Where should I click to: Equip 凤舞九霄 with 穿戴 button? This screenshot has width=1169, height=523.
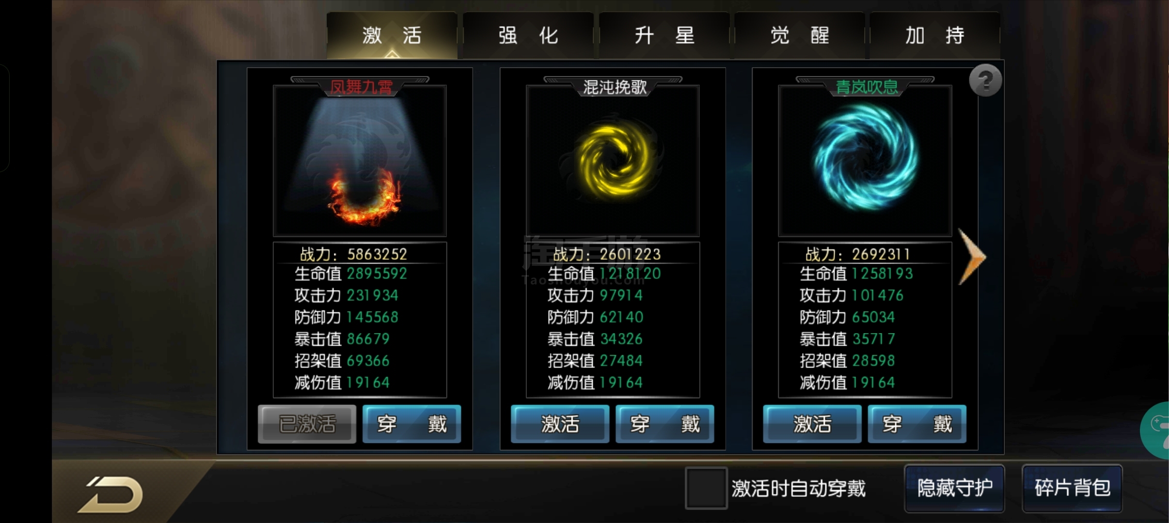[411, 424]
